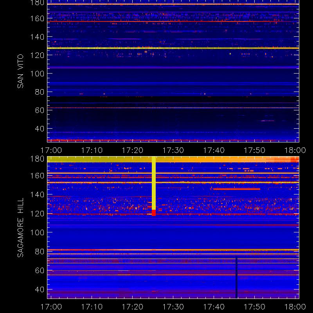Viewport: 313px width, 313px height.
Task: Click 17:20 under the San Vito plot
Action: point(133,150)
